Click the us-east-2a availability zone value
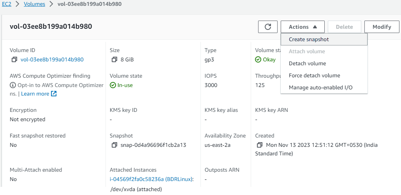Viewport: 401px width, 195px height. tap(218, 145)
